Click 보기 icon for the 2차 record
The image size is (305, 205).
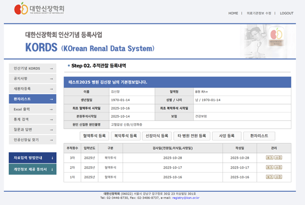(x=270, y=168)
